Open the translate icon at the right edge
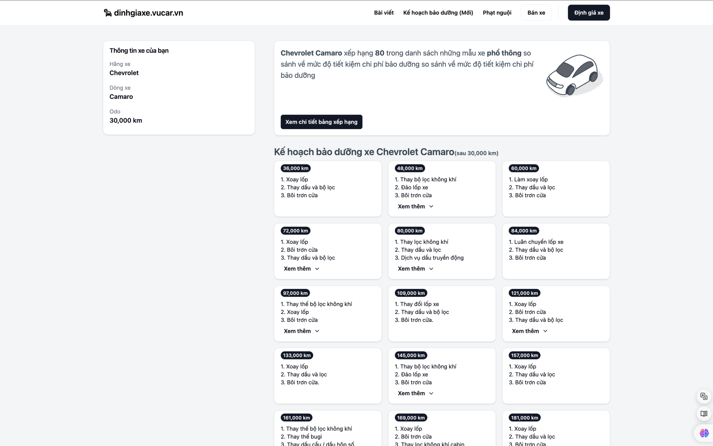 (x=704, y=396)
